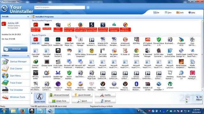Open Windows Explorer from the taskbar

tap(13, 111)
